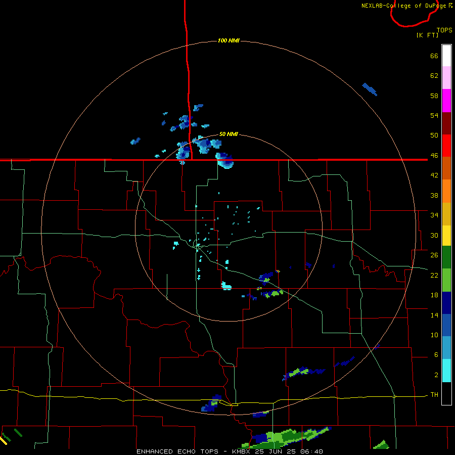Image resolution: width=455 pixels, height=455 pixels.
Task: Click the '62' legend scale number
Action: (x=434, y=76)
